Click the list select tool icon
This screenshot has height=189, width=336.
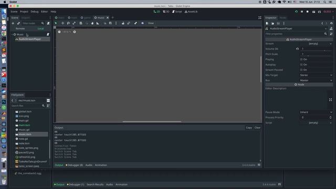(x=81, y=23)
